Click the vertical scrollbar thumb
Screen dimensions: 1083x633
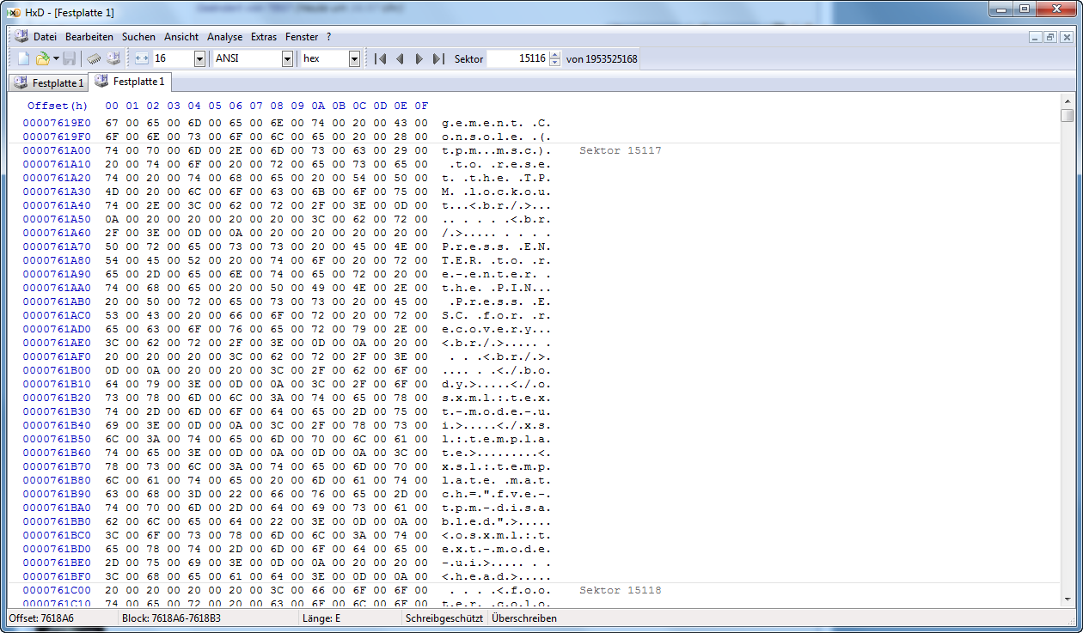pyautogui.click(x=1067, y=115)
